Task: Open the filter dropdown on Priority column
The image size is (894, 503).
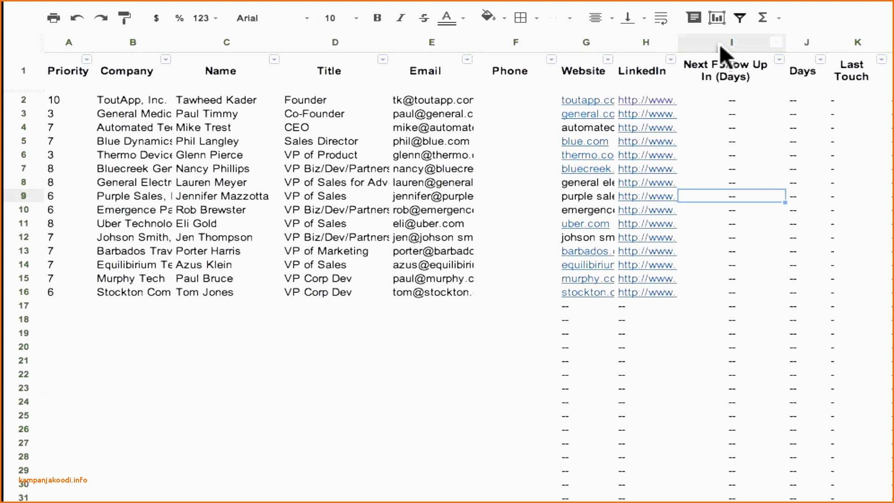Action: coord(87,60)
